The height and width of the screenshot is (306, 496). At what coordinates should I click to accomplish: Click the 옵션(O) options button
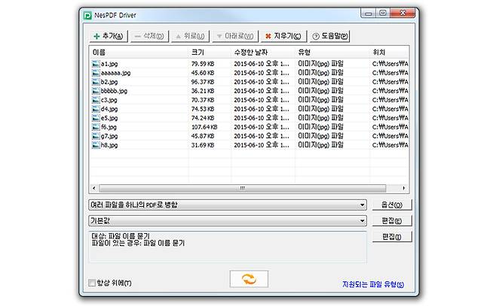pyautogui.click(x=392, y=205)
